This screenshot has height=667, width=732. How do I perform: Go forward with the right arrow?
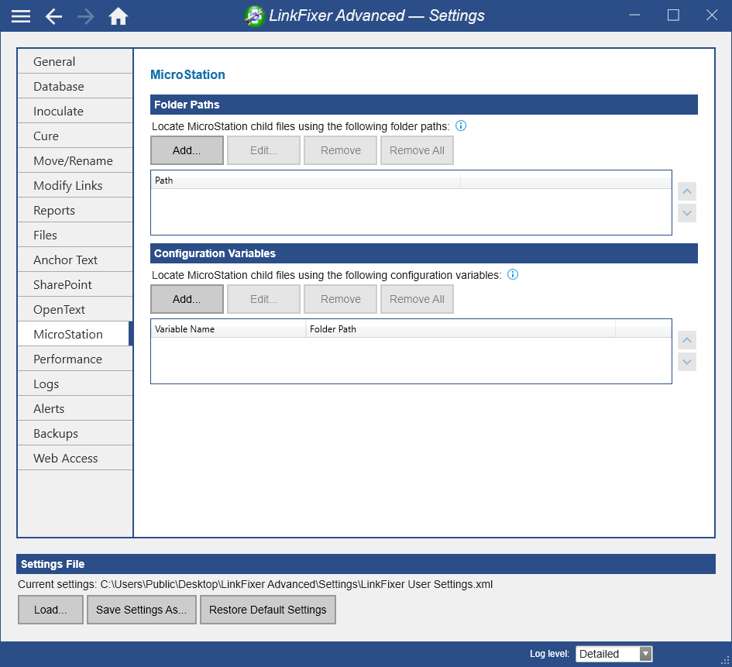[x=86, y=16]
